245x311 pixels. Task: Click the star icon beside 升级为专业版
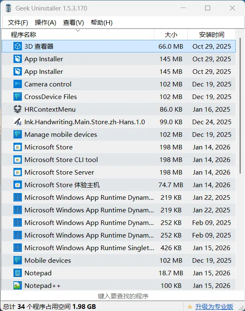click(190, 307)
